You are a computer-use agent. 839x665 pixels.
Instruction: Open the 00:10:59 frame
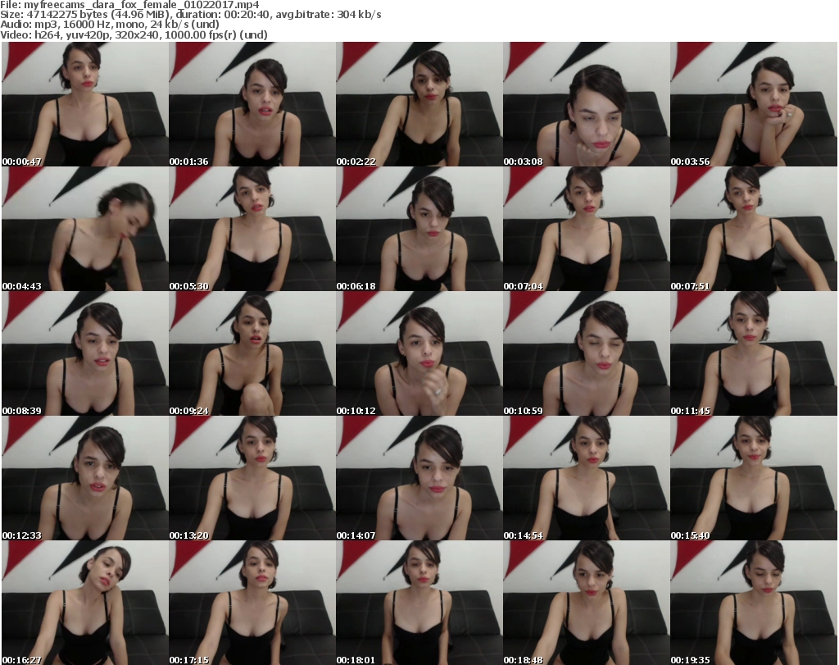(x=587, y=354)
